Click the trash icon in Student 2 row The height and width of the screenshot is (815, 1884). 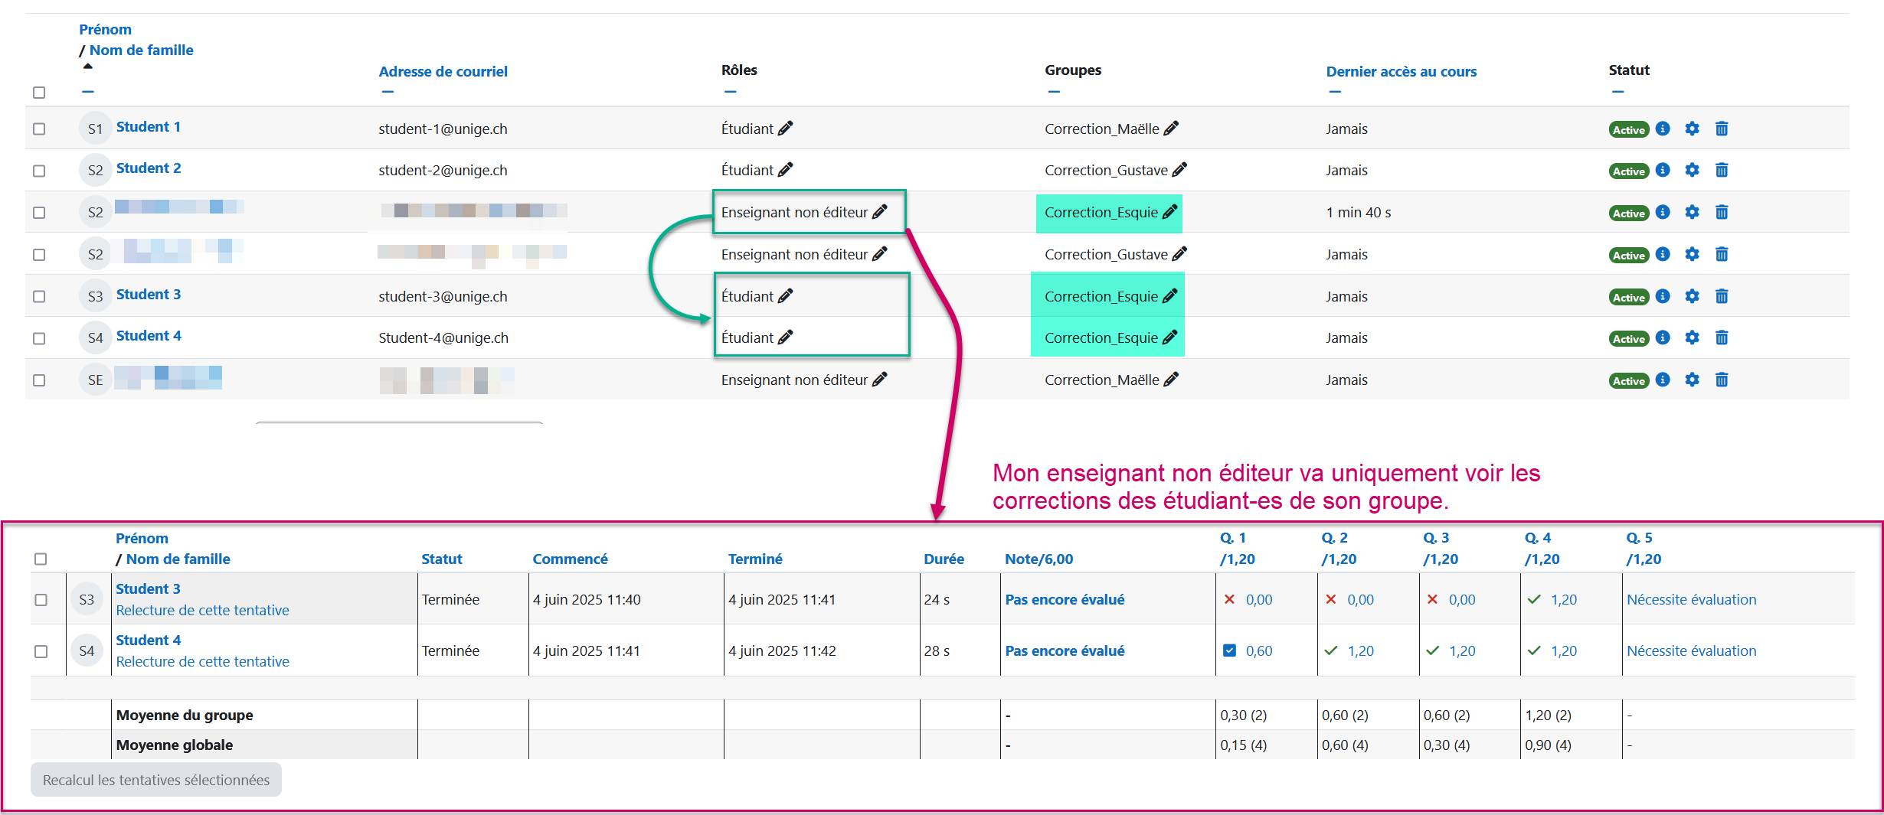[x=1722, y=170]
